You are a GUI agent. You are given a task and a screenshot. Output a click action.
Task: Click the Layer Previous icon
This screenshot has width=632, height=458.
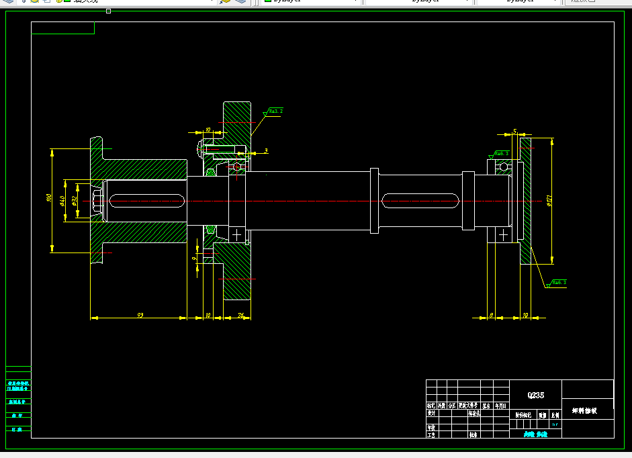[x=240, y=1]
